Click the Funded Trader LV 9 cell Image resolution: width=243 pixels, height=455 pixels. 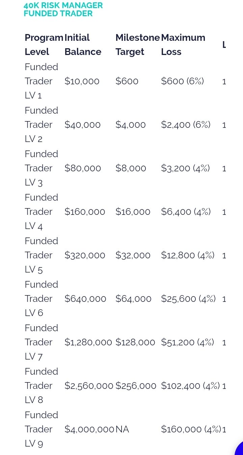click(41, 429)
